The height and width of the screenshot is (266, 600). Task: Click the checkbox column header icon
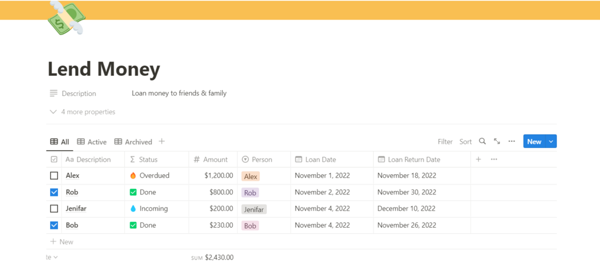[54, 159]
